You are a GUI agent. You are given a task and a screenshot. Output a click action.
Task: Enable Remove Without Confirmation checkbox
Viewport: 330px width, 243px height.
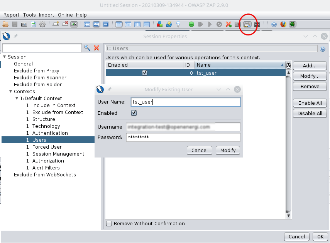tap(109, 223)
